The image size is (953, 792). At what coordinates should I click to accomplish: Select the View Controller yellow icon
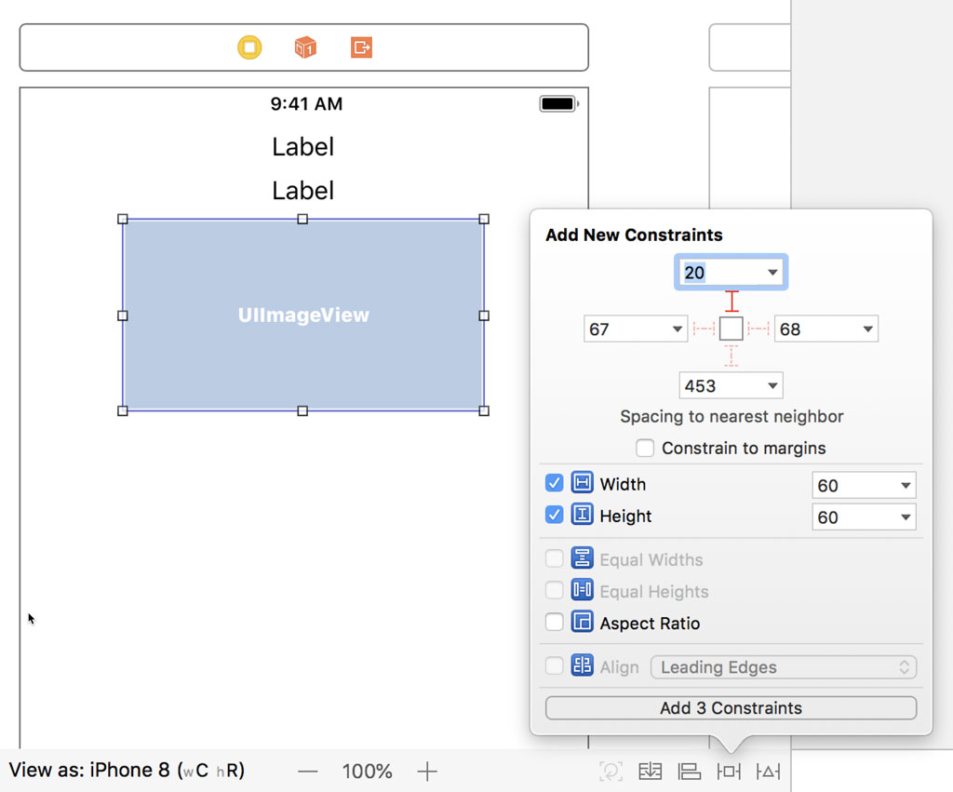pos(249,47)
